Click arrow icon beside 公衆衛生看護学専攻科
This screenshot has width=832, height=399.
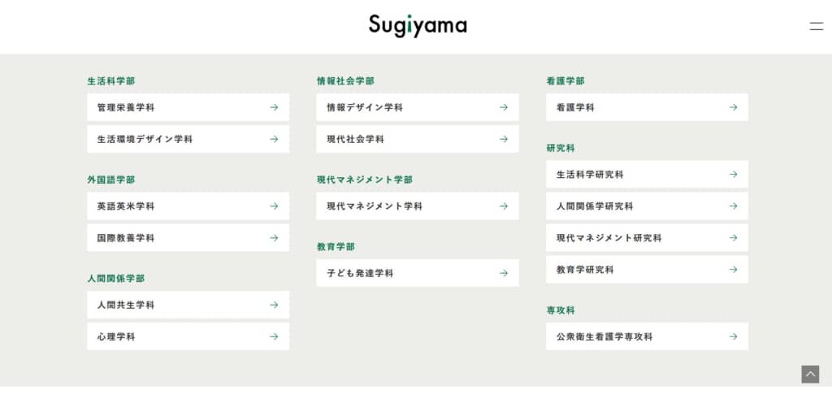733,336
